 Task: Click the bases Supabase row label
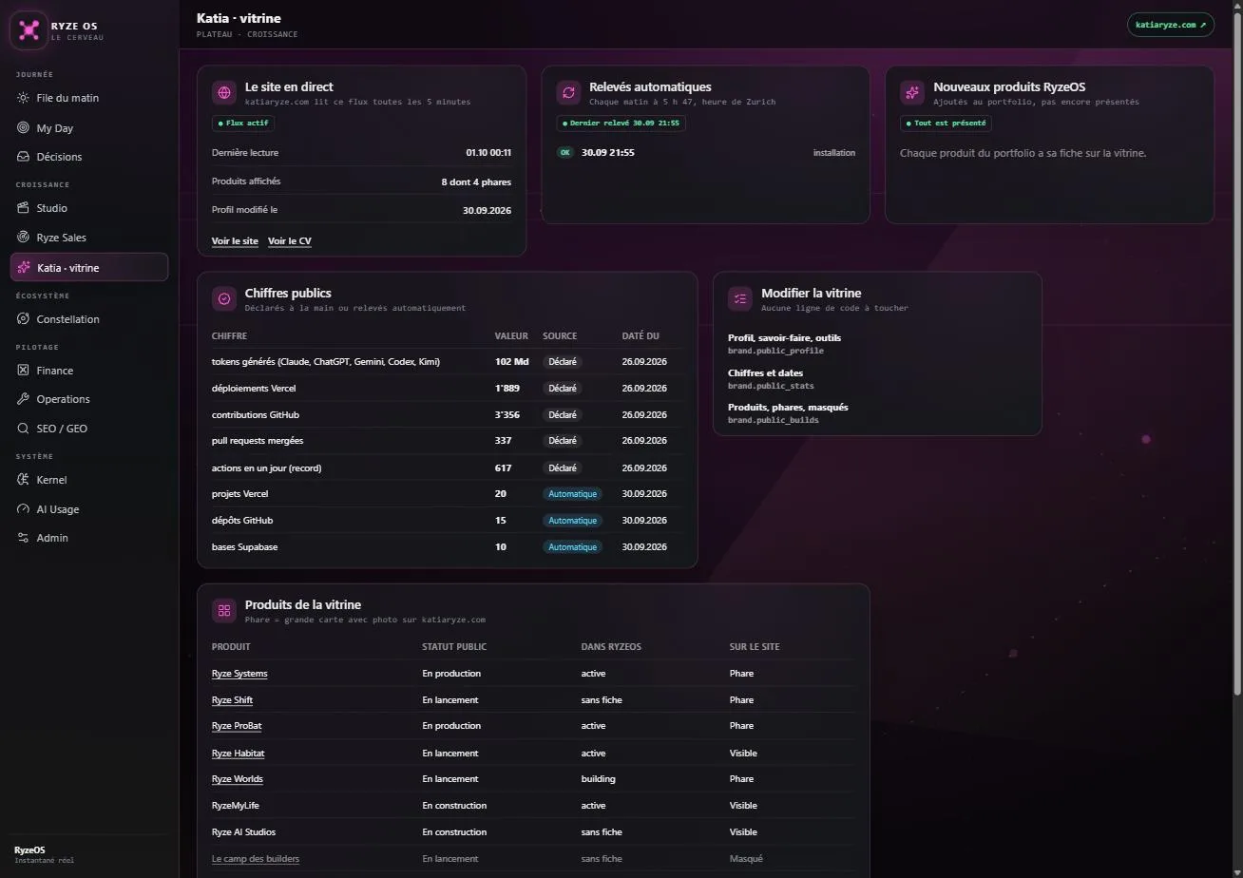coord(245,547)
